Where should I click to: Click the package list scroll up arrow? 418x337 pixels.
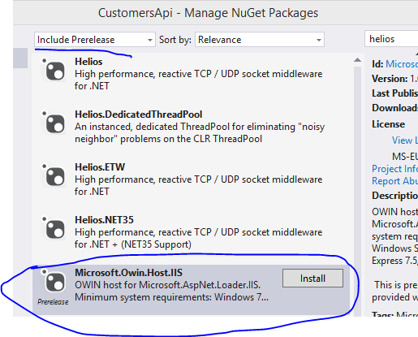pyautogui.click(x=357, y=60)
